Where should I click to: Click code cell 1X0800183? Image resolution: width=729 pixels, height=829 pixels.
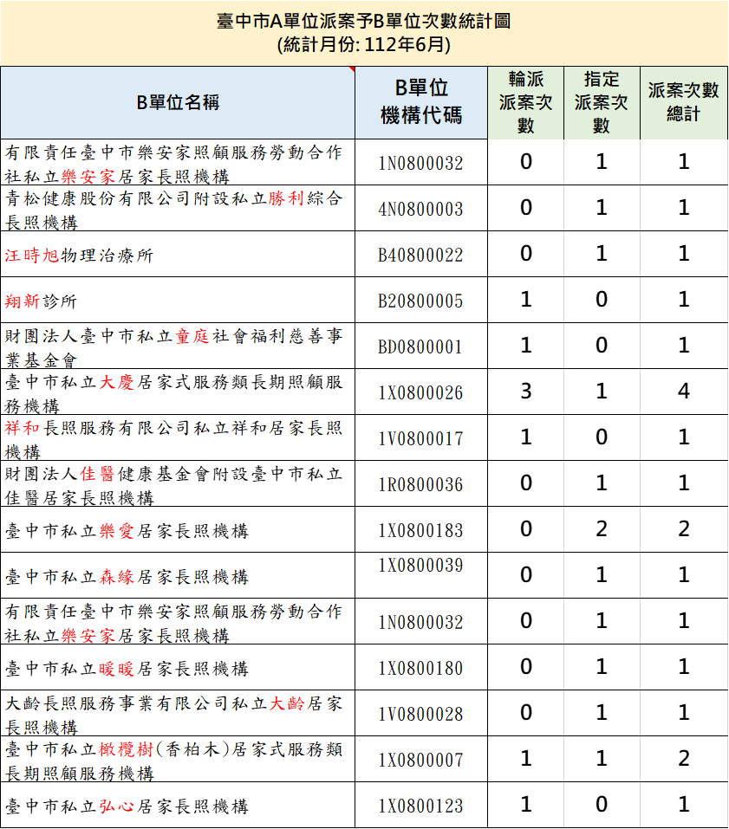point(421,531)
